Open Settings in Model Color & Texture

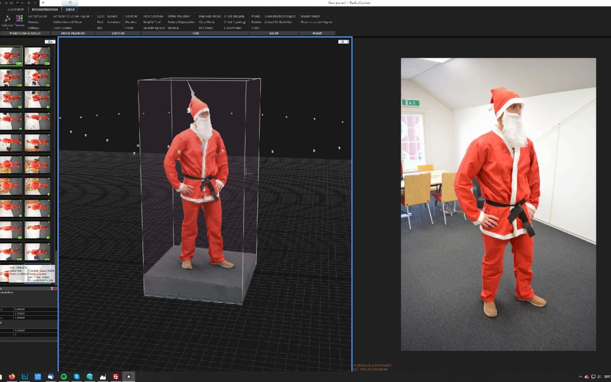pyautogui.click(x=33, y=28)
